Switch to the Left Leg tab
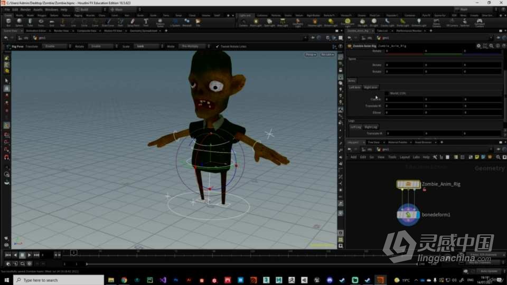 click(355, 127)
